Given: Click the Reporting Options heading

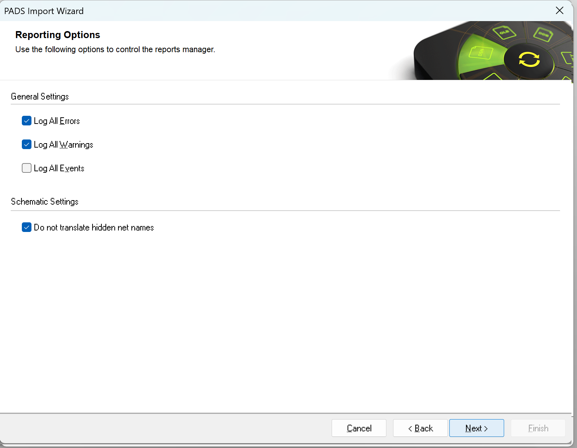Looking at the screenshot, I should click(x=58, y=35).
